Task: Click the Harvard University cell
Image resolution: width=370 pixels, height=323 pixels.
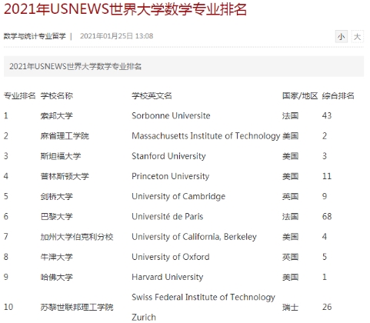Action: [x=168, y=277]
